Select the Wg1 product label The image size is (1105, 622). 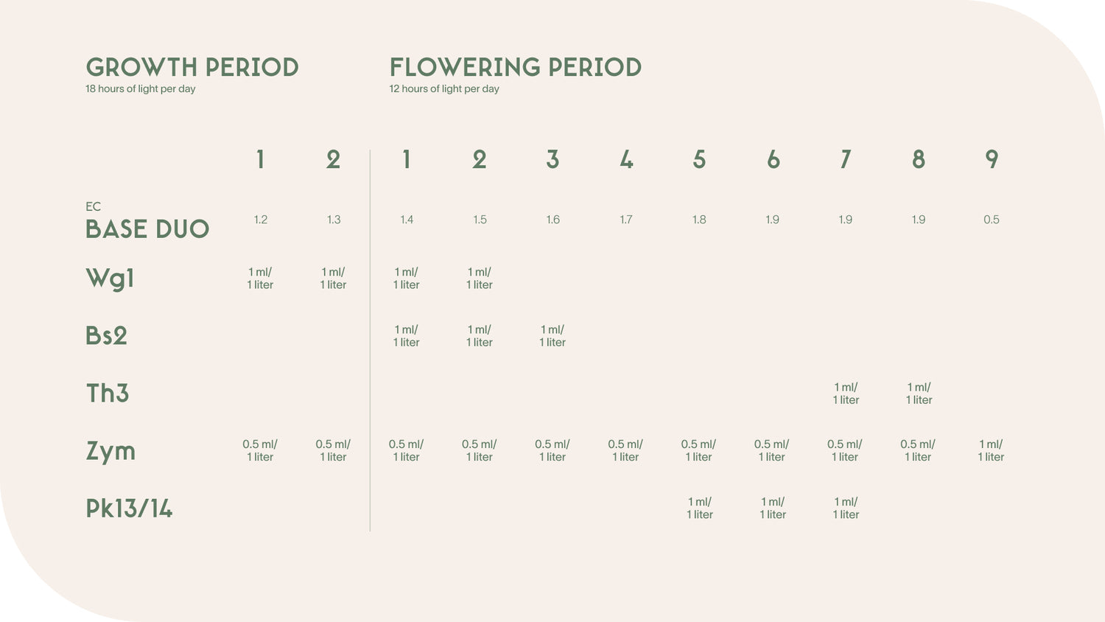110,279
